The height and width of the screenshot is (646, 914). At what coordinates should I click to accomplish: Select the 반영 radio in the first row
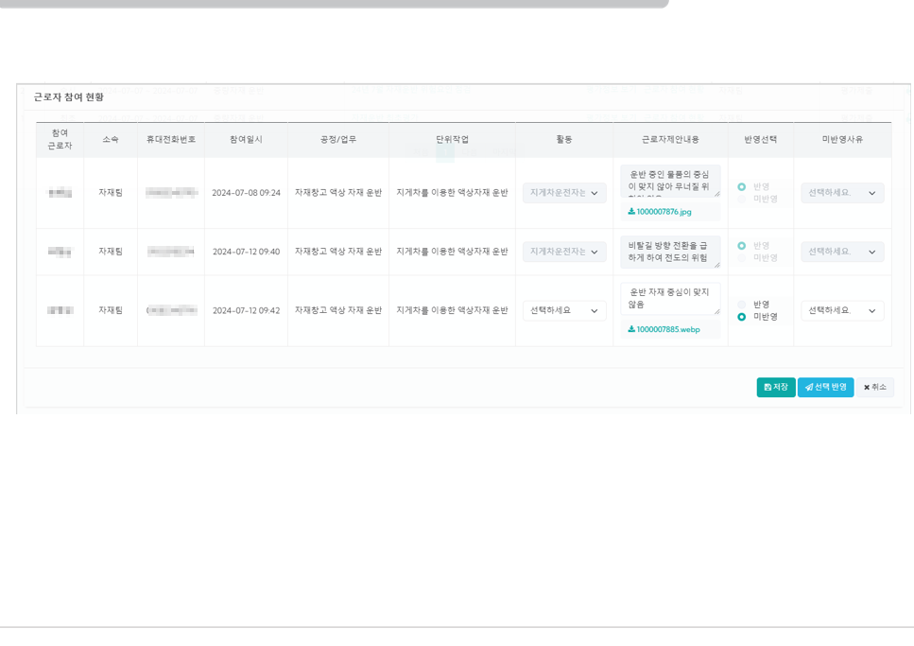(742, 187)
